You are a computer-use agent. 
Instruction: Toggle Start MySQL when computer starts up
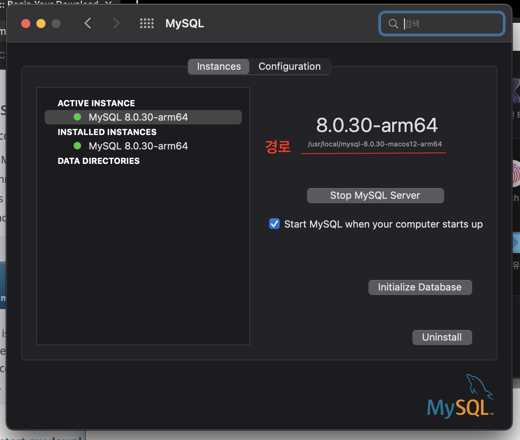click(x=274, y=224)
